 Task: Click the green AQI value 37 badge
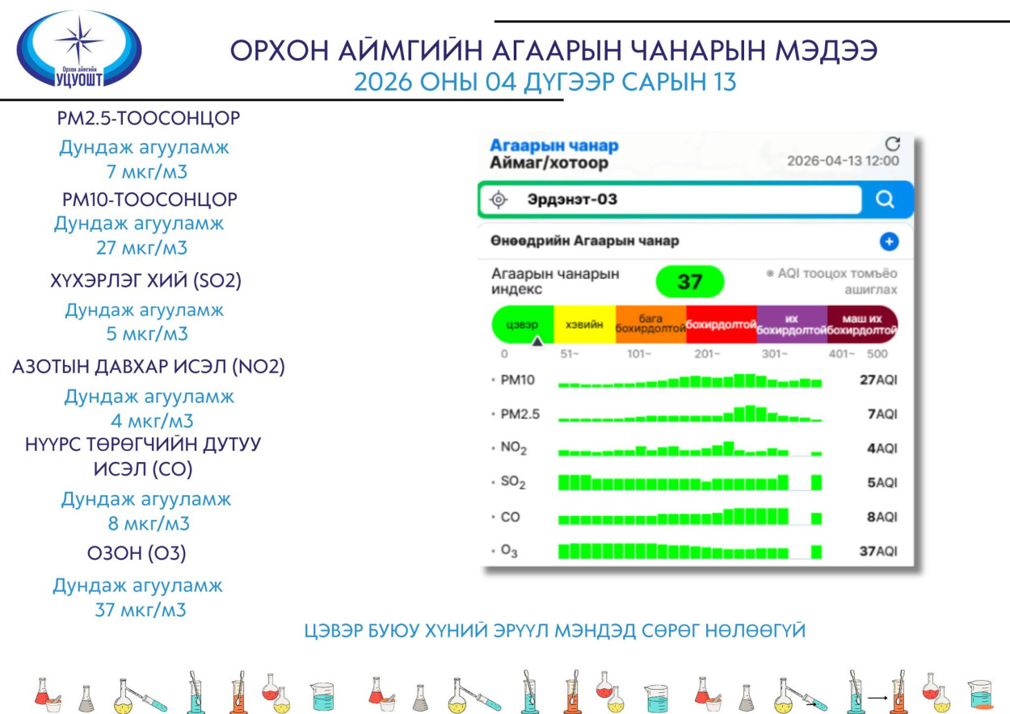[689, 282]
